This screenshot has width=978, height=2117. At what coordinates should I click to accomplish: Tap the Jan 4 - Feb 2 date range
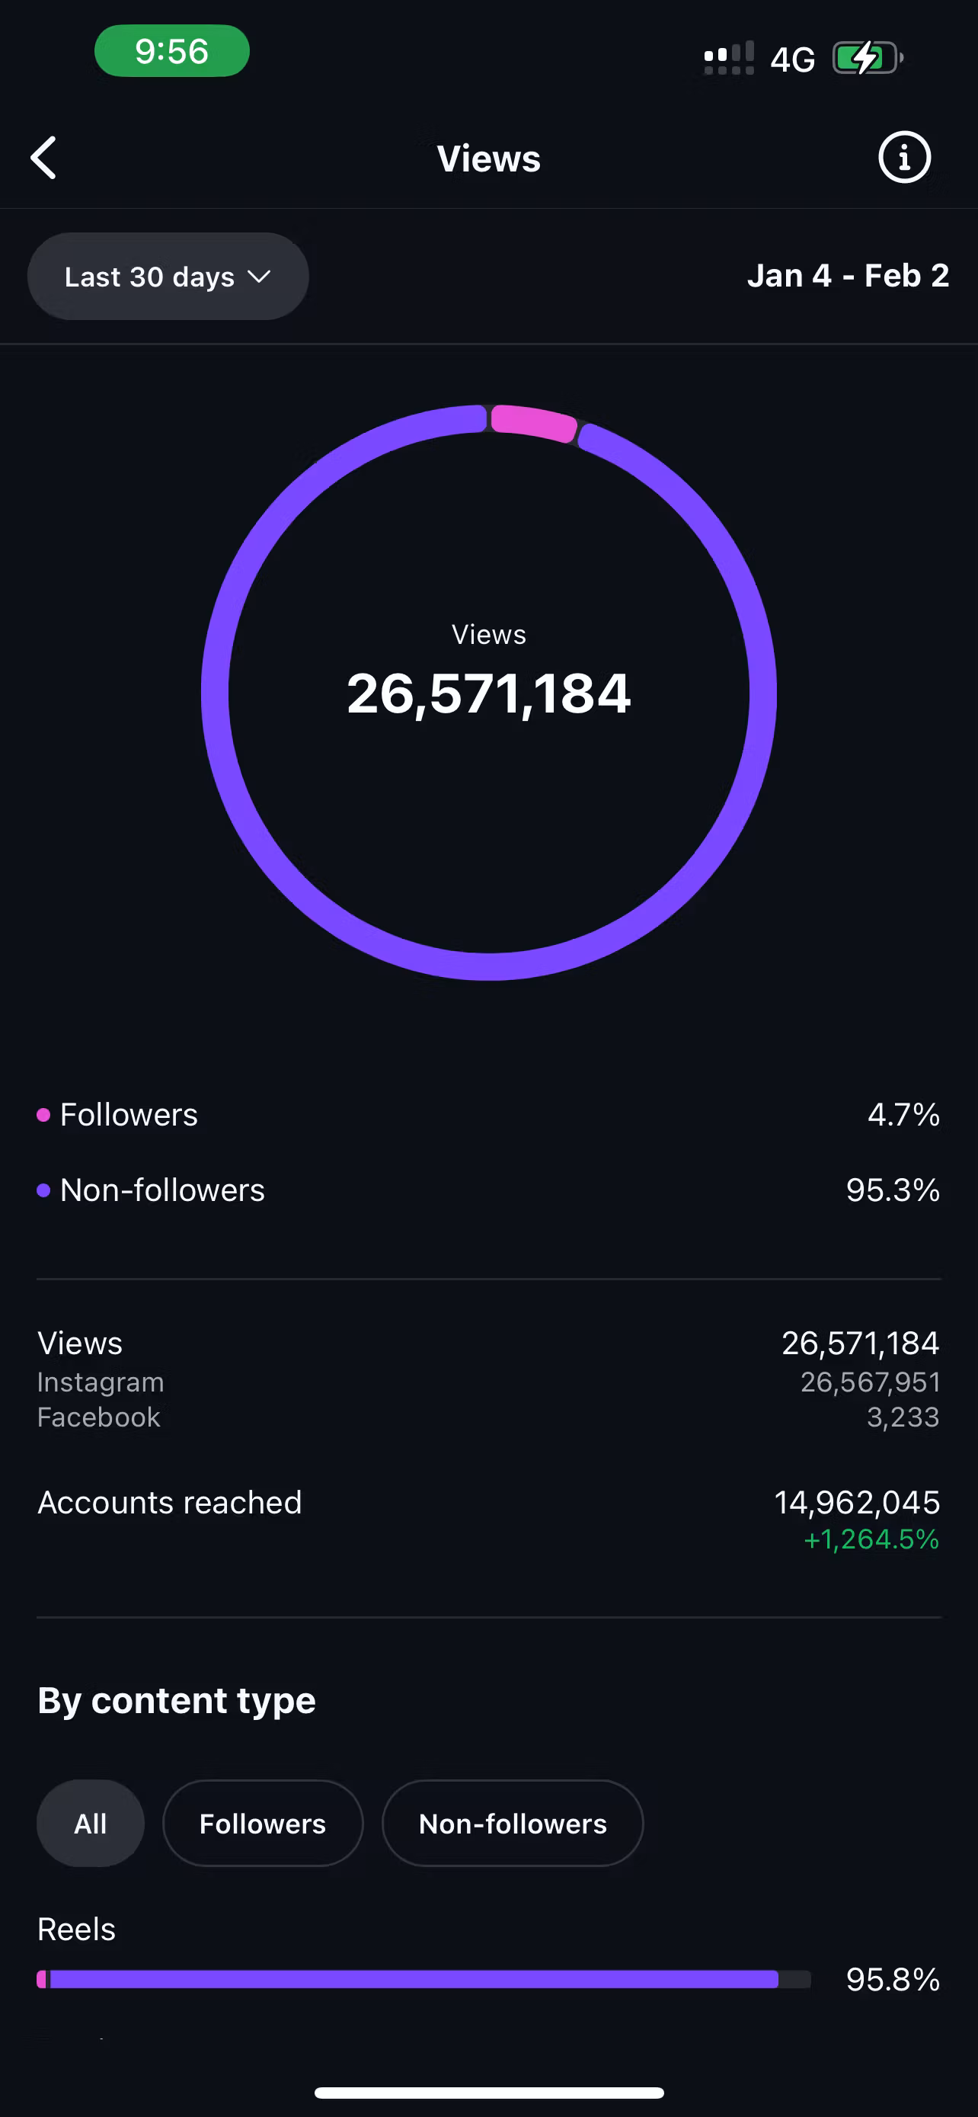click(848, 275)
